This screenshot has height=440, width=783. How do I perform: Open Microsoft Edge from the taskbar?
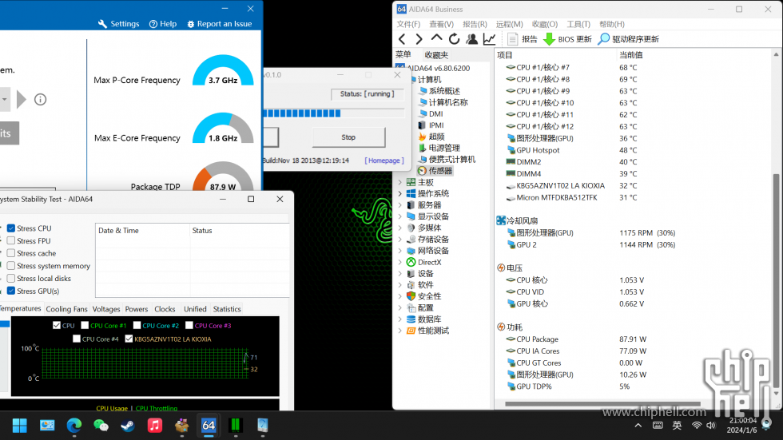pos(74,426)
